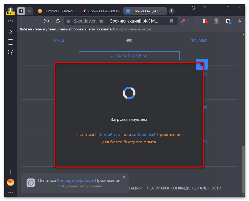This screenshot has width=249, height=201.
Task: Go back to the previous page
Action: [x=23, y=21]
